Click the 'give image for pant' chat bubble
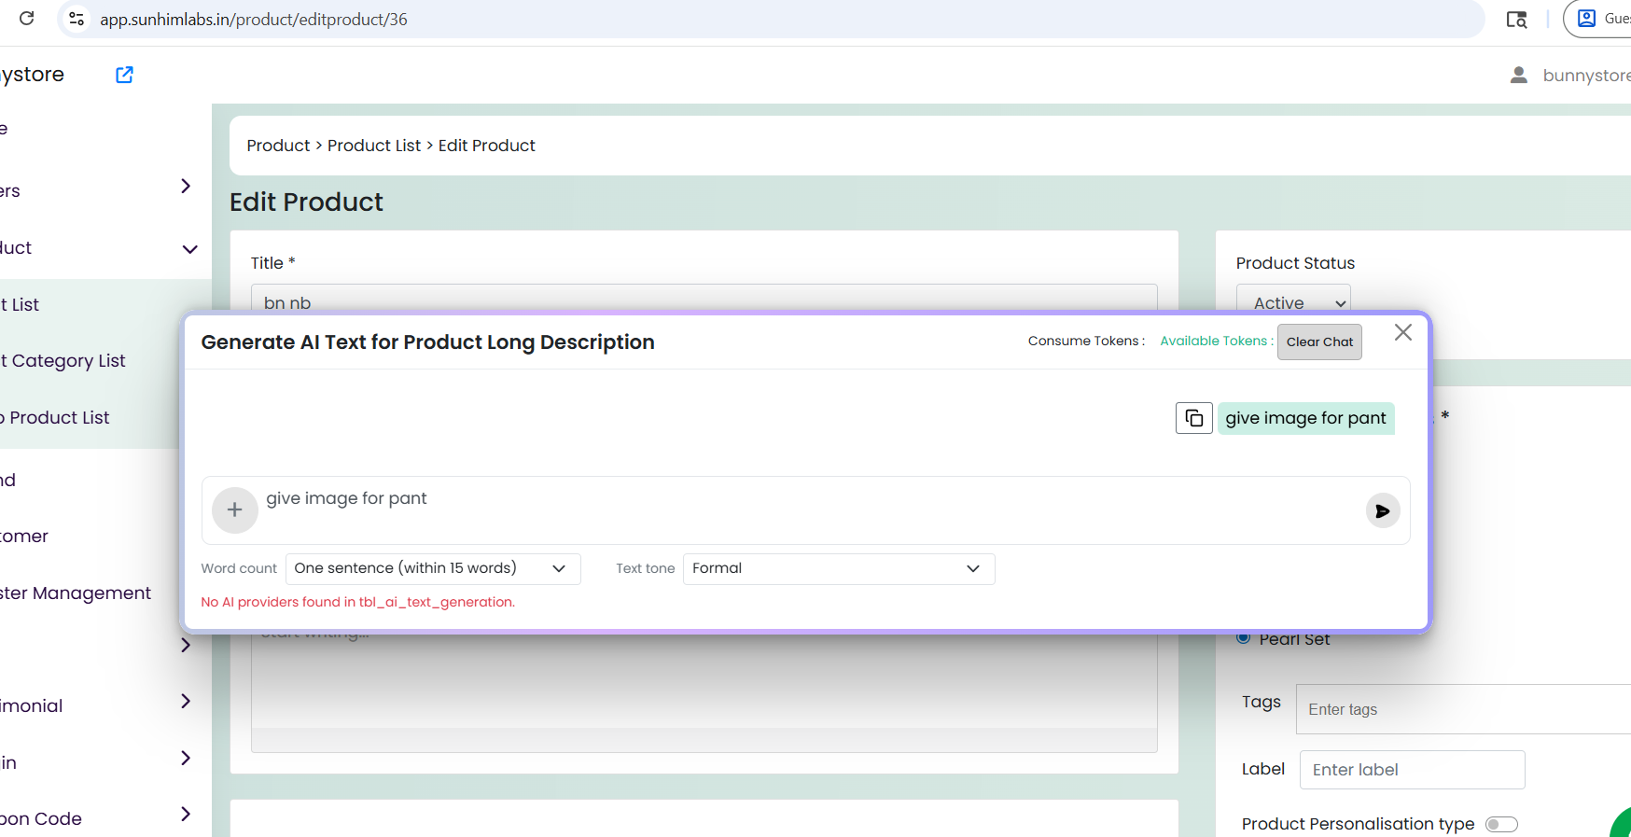1631x837 pixels. point(1305,418)
